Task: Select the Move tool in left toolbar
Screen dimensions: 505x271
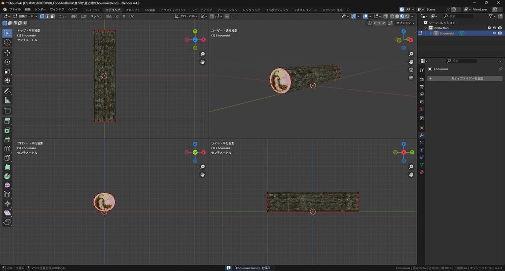Action: pyautogui.click(x=7, y=53)
